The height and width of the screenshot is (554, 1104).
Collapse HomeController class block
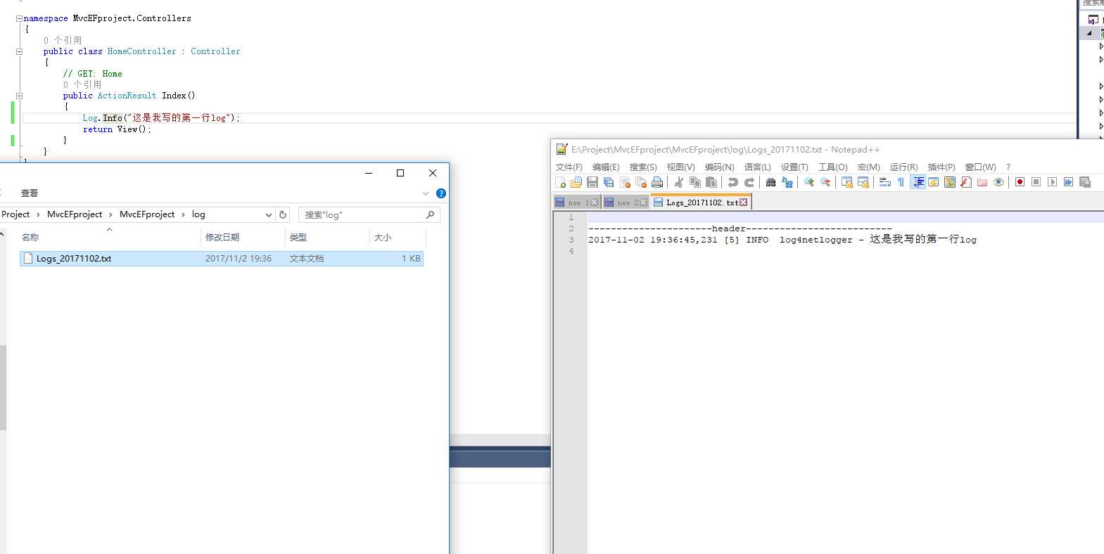click(x=19, y=51)
